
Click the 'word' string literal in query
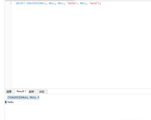pyautogui.click(x=94, y=3)
